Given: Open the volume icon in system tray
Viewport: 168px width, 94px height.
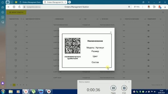Looking at the screenshot, I should pyautogui.click(x=155, y=92).
